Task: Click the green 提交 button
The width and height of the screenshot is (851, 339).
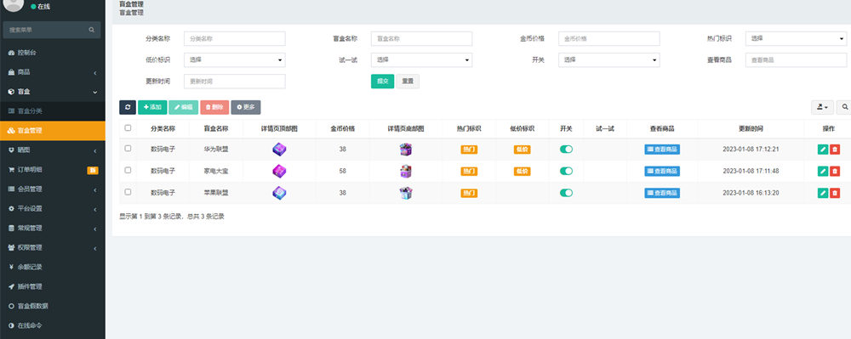Action: pyautogui.click(x=383, y=82)
